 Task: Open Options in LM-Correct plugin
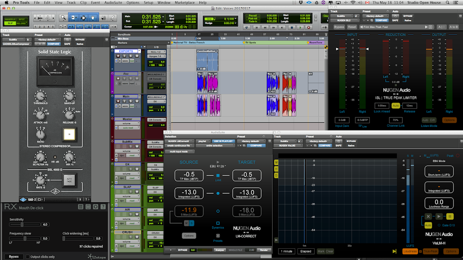tap(189, 236)
